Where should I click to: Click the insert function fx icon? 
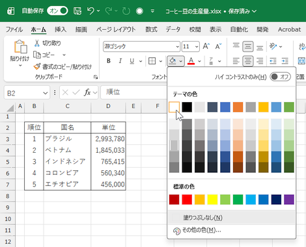coord(87,93)
